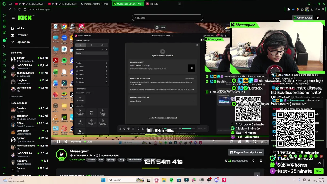Open LACOBRAAA channel in Siguiendo list
The width and height of the screenshot is (327, 184).
[29, 67]
